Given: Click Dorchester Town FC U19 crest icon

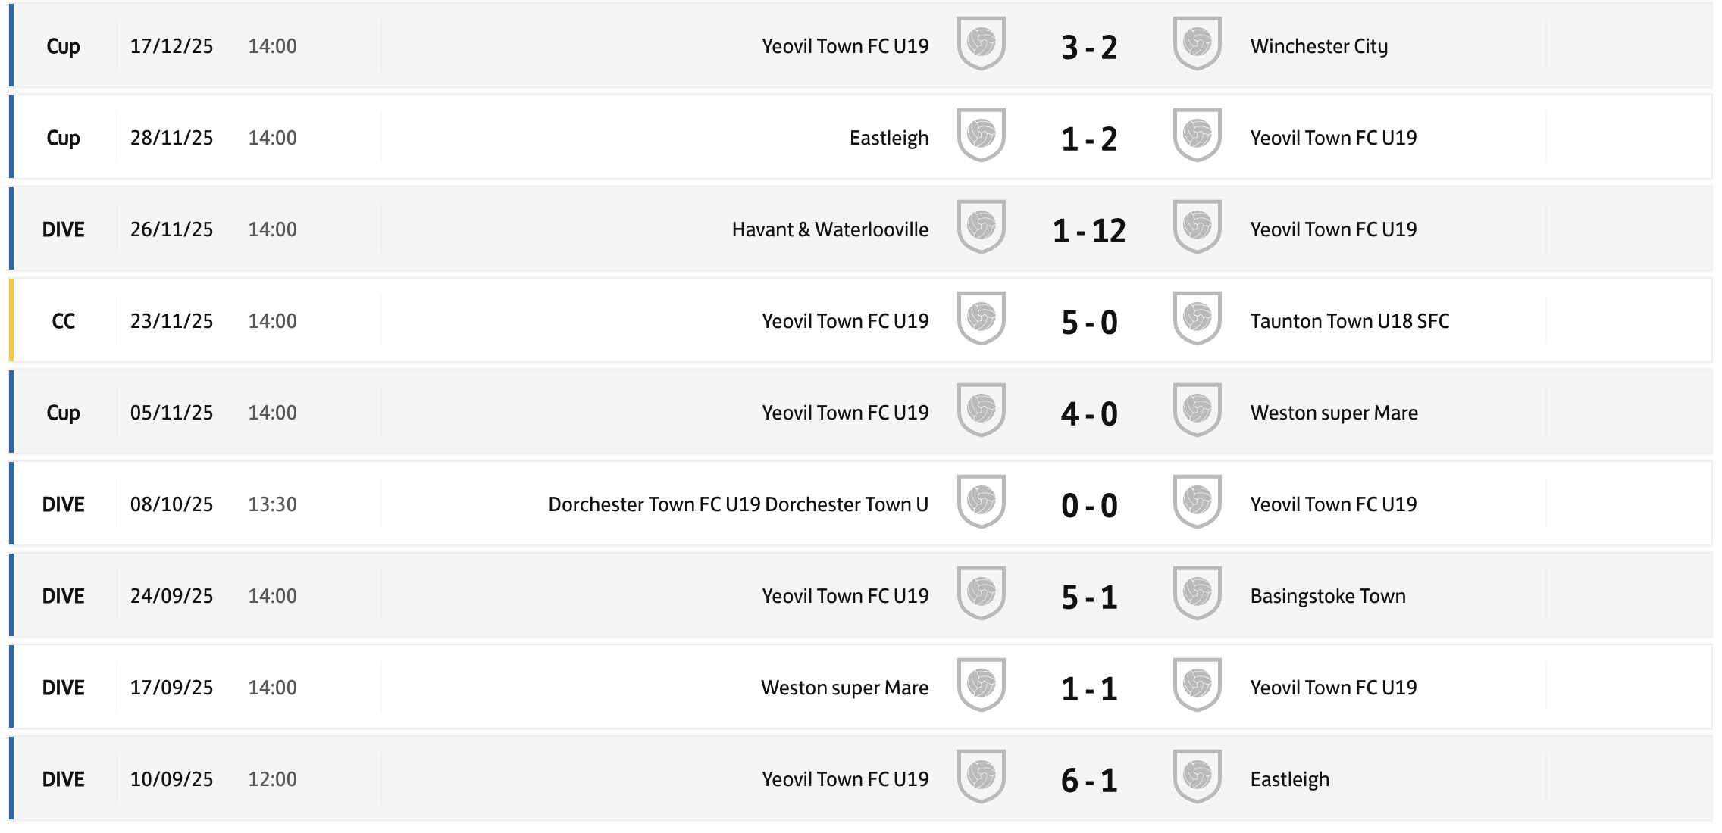Looking at the screenshot, I should (981, 502).
